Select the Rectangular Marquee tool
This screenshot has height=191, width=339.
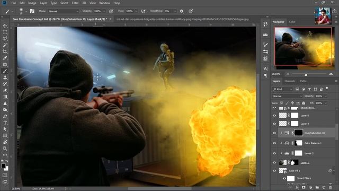[x=5, y=32]
